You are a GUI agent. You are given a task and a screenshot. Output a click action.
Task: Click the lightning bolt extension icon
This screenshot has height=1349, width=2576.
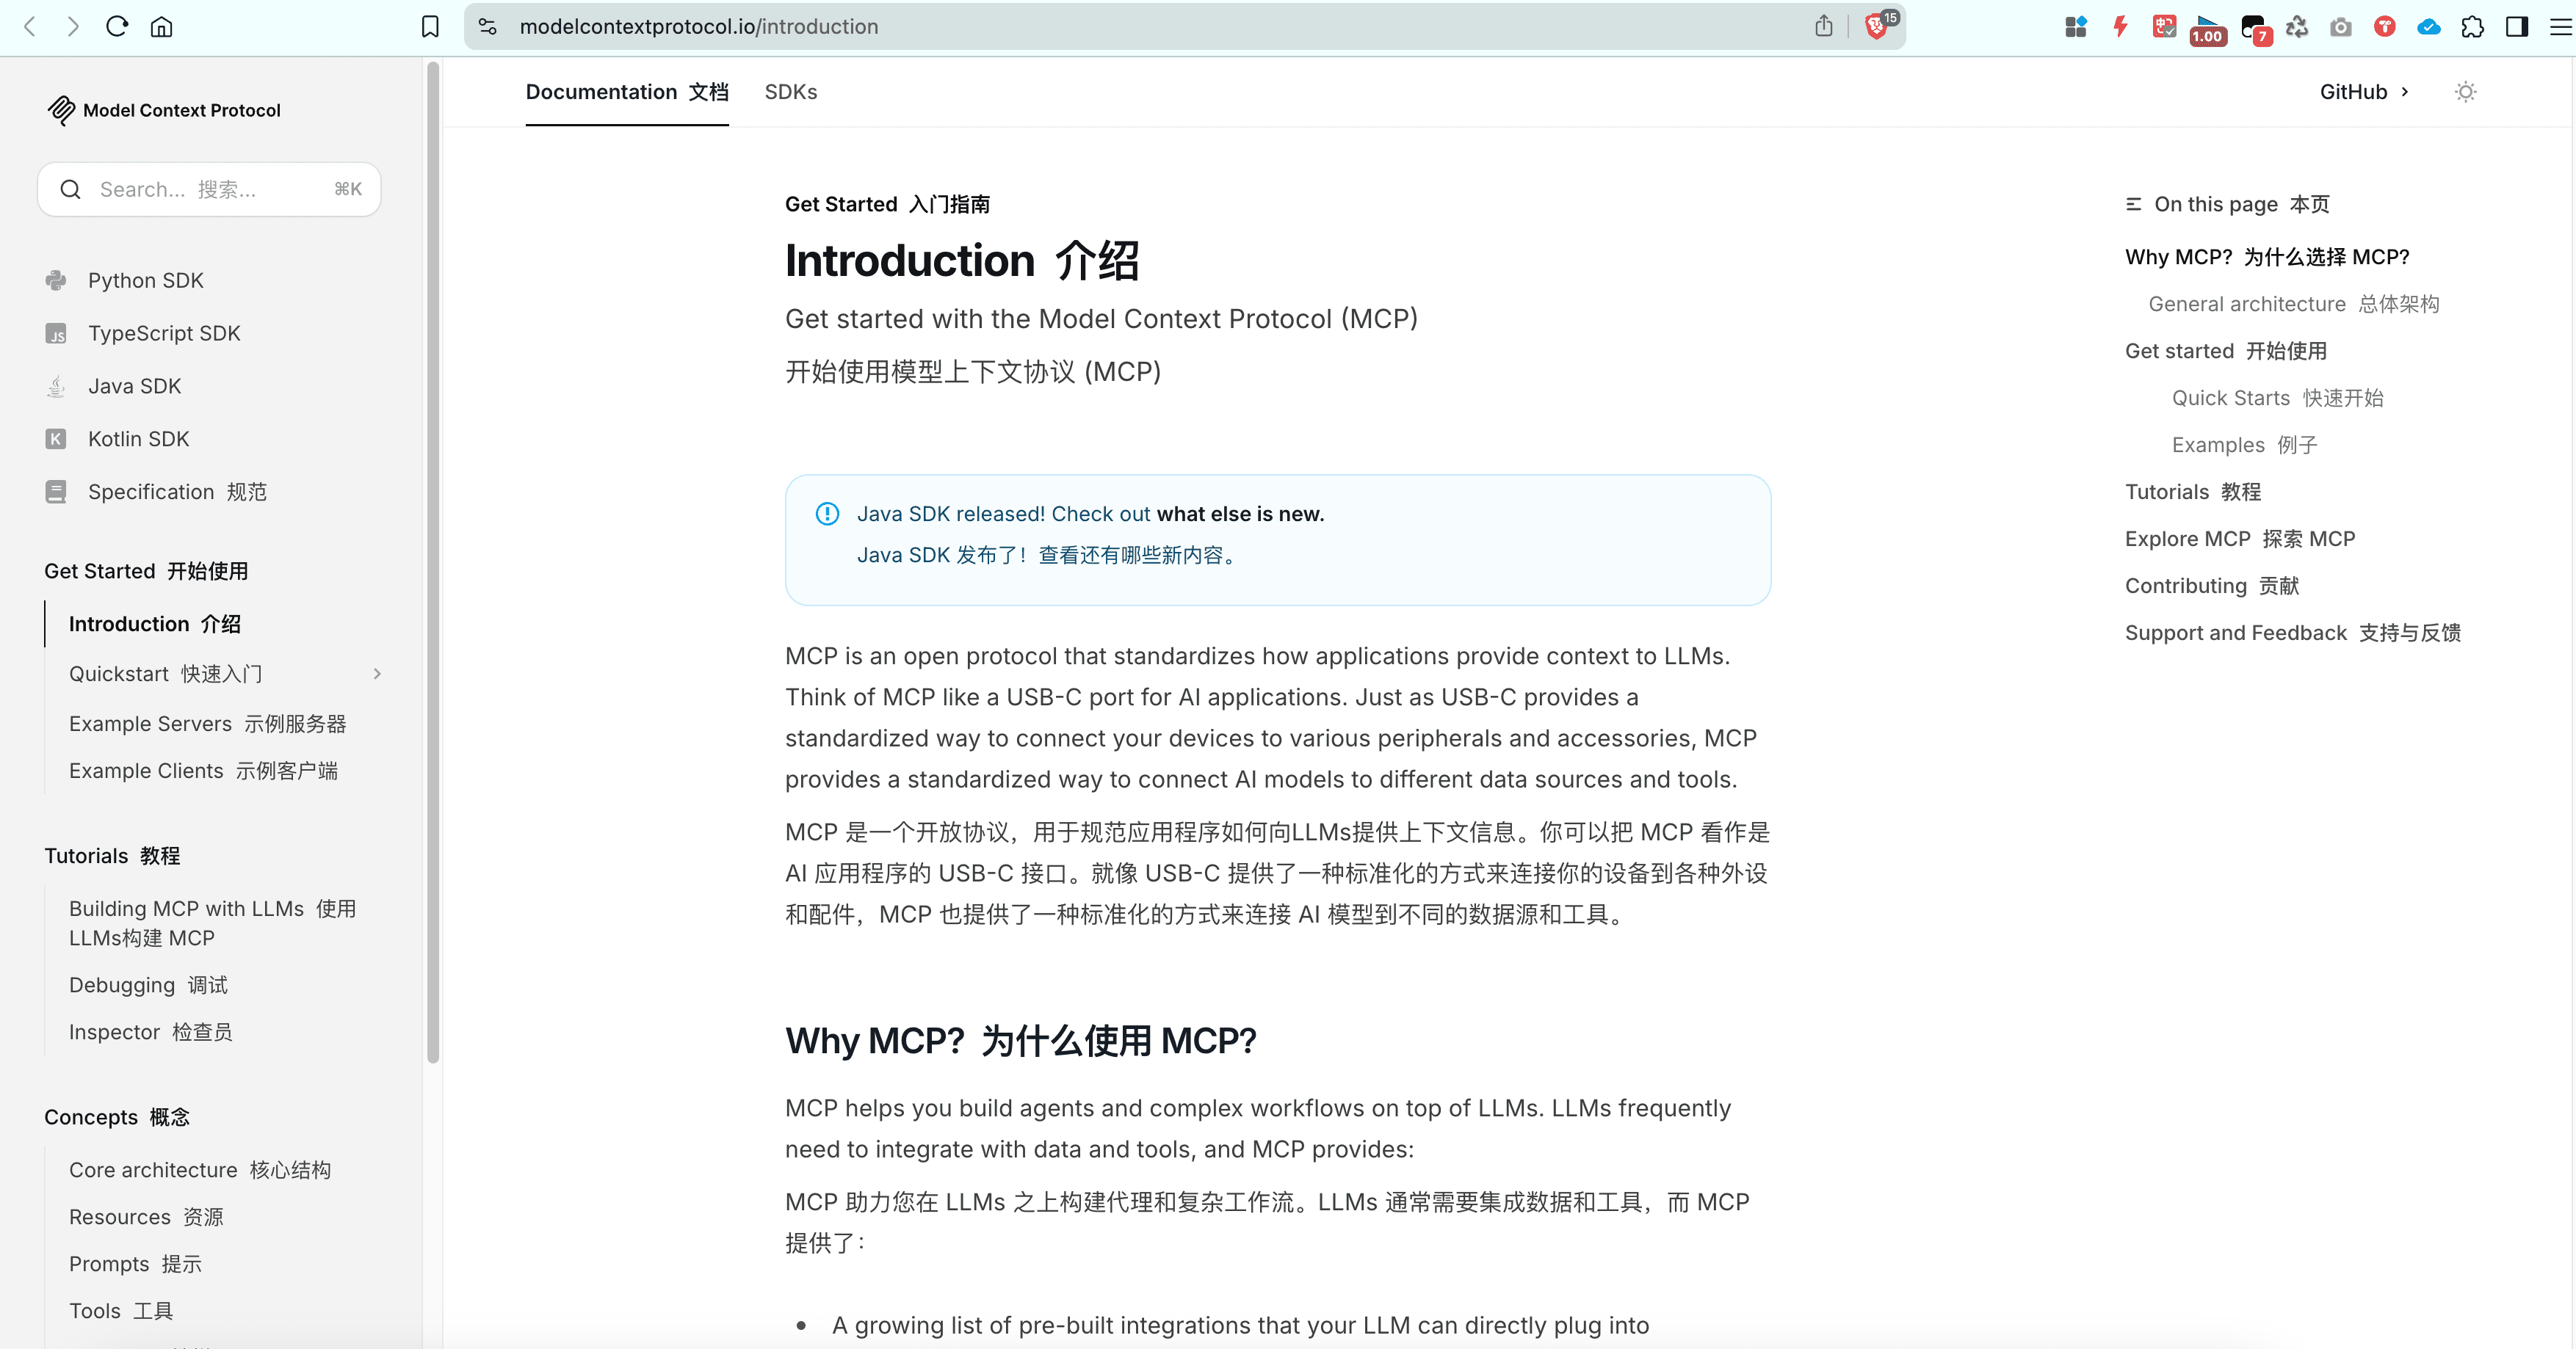(2120, 27)
